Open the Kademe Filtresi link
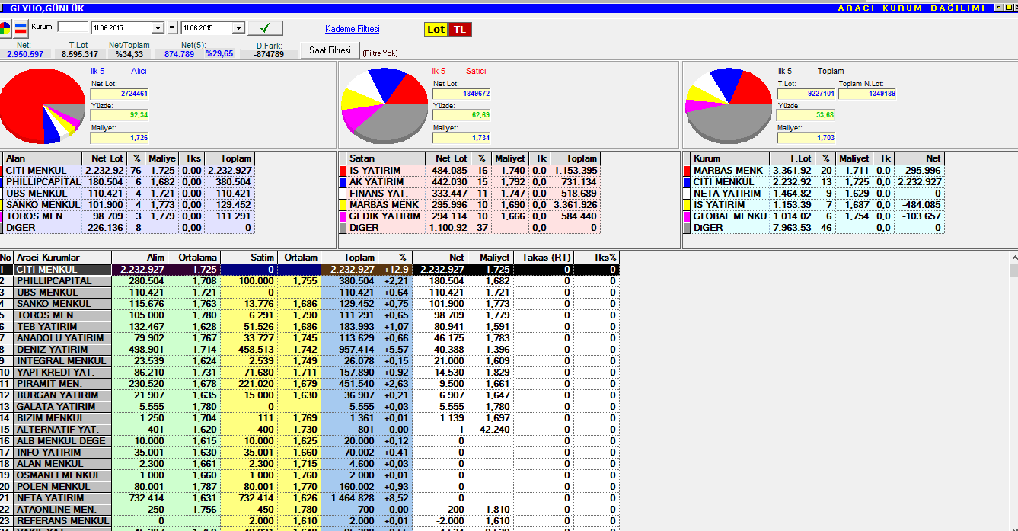The image size is (1018, 531). (352, 29)
